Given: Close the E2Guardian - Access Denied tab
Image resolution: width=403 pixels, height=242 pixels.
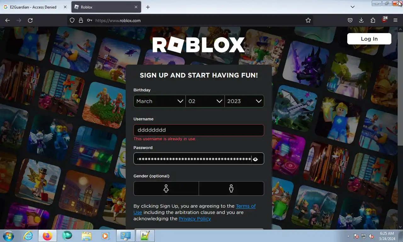Looking at the screenshot, I should (x=65, y=7).
